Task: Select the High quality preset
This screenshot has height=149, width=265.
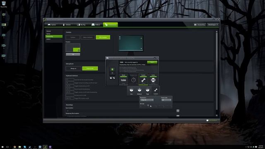Action: click(x=147, y=91)
